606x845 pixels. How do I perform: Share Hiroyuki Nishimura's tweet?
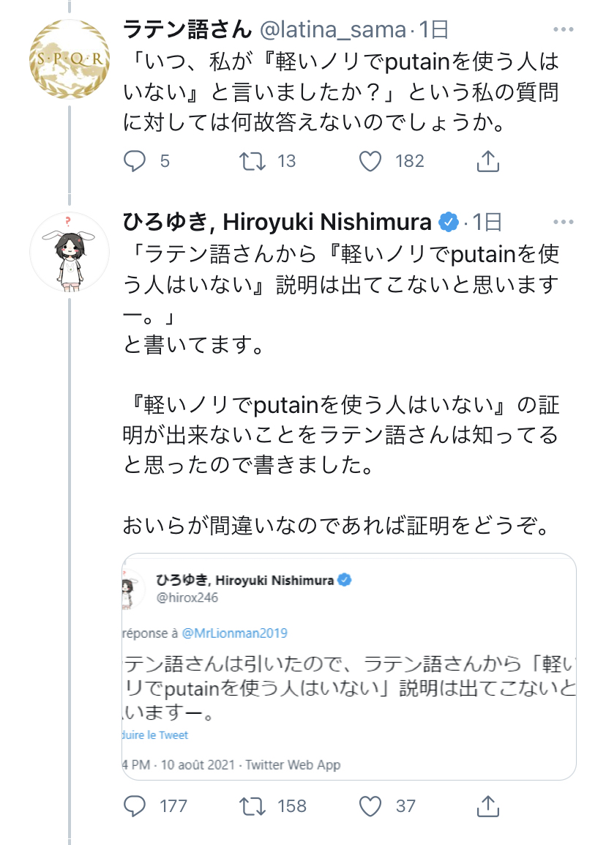point(488,805)
